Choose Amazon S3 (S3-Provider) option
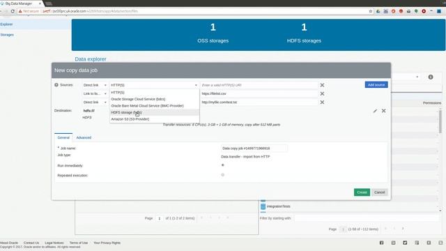This screenshot has width=446, height=251. tap(155, 119)
